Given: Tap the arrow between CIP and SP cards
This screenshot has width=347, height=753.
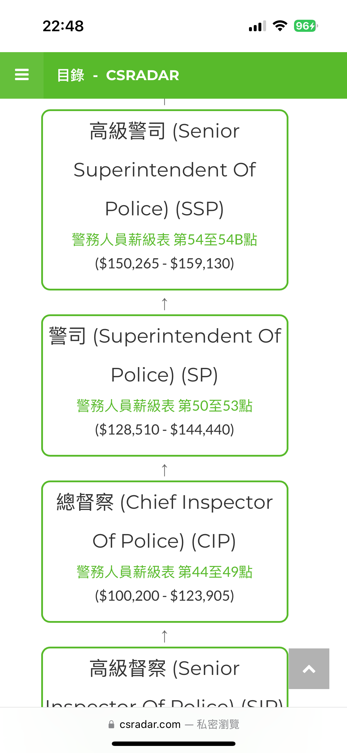Looking at the screenshot, I should pos(165,470).
